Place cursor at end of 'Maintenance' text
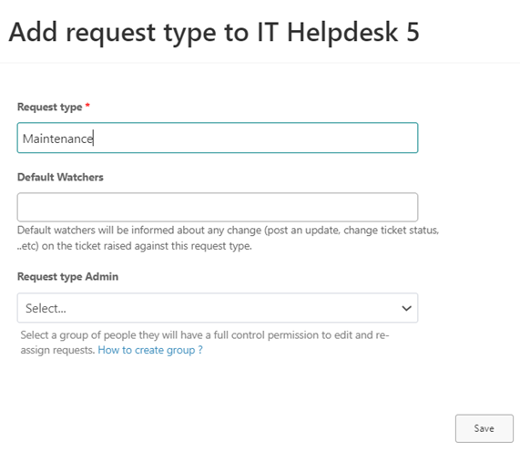 pos(94,139)
